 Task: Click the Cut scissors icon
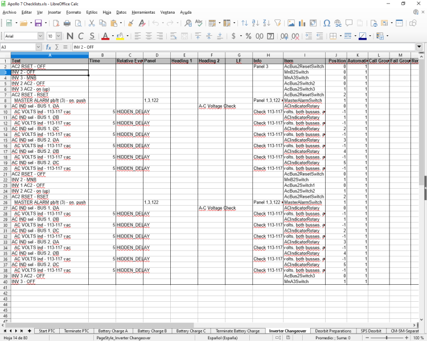click(x=92, y=23)
